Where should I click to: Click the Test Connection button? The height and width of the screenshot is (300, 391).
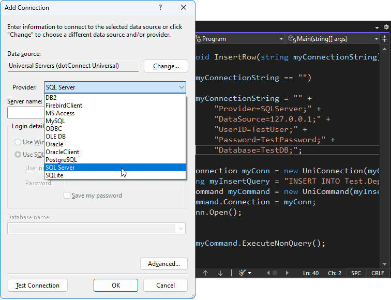pos(38,286)
